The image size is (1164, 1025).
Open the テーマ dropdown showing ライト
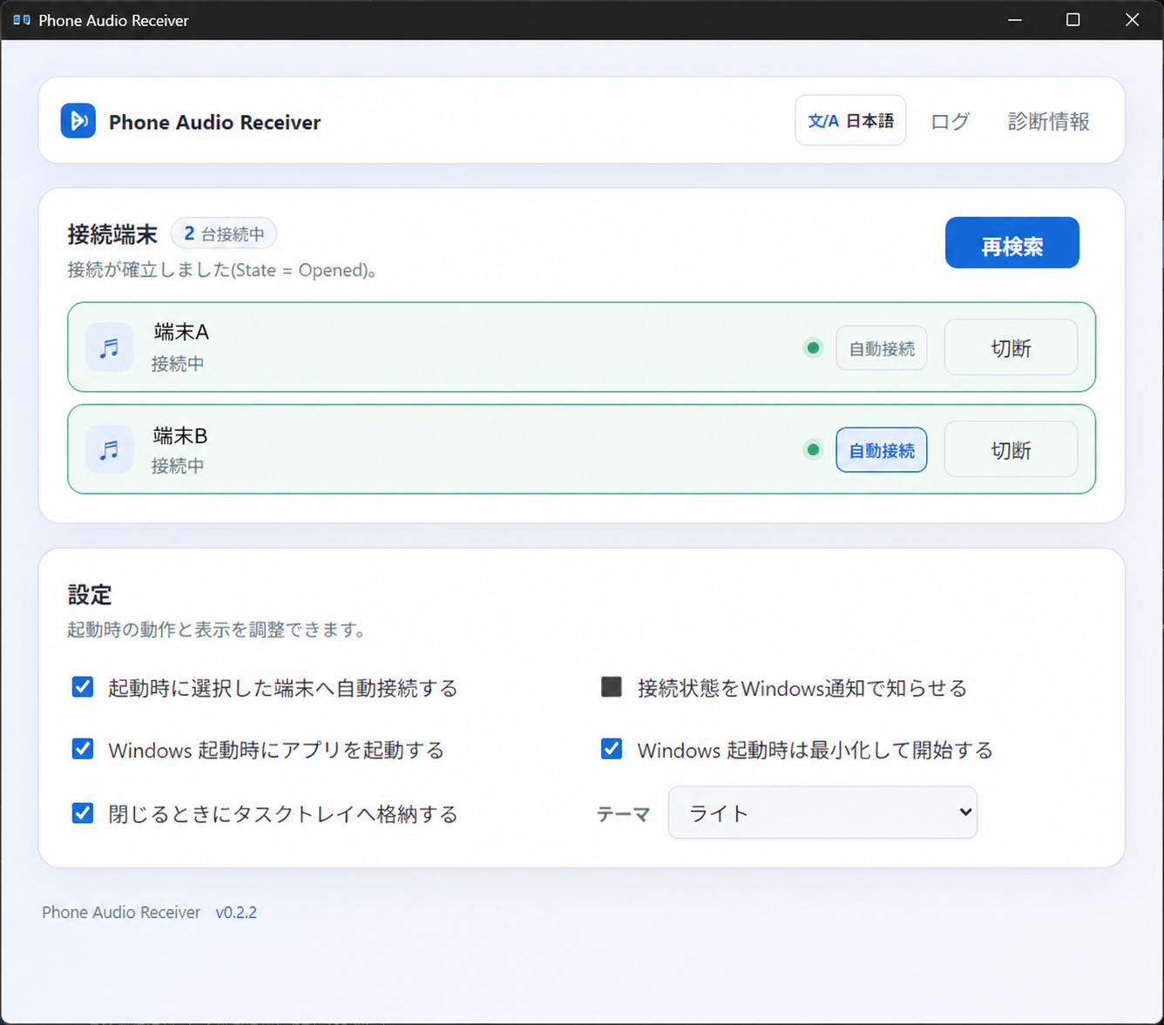coord(822,813)
